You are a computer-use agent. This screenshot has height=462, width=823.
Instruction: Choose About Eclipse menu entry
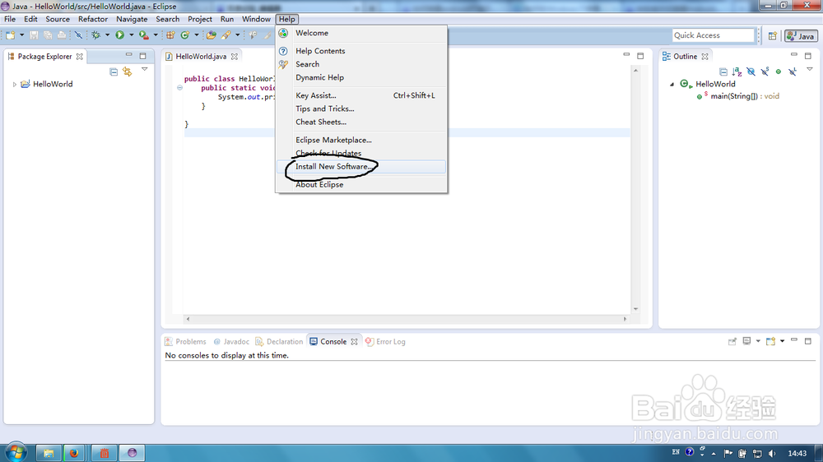(x=361, y=185)
